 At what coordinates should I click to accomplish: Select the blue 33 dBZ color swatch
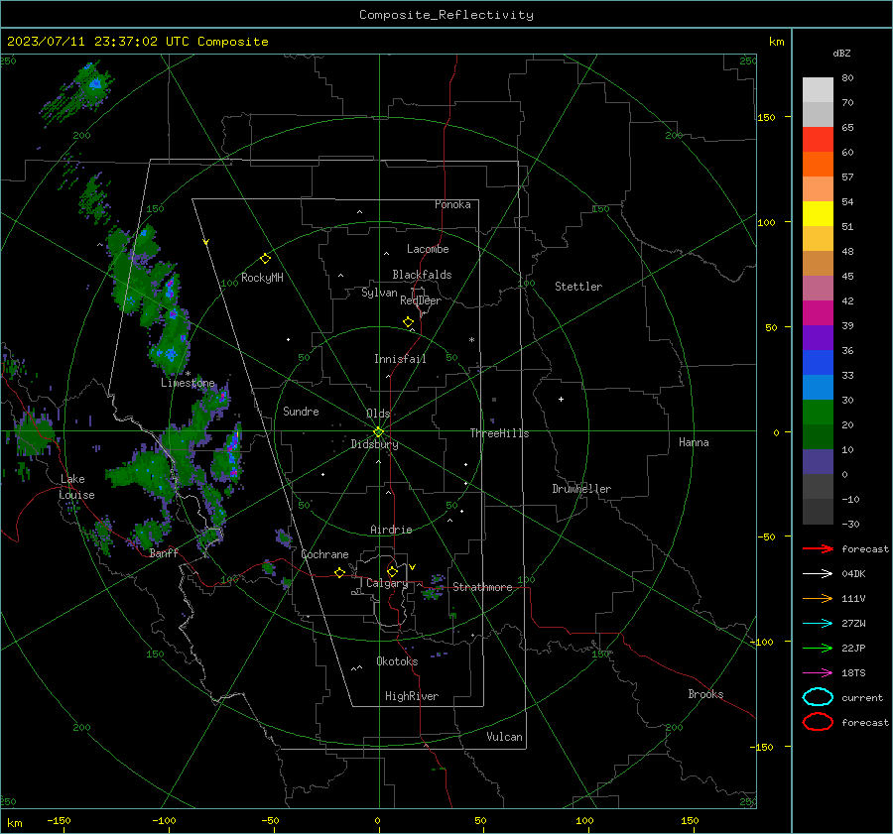[818, 363]
